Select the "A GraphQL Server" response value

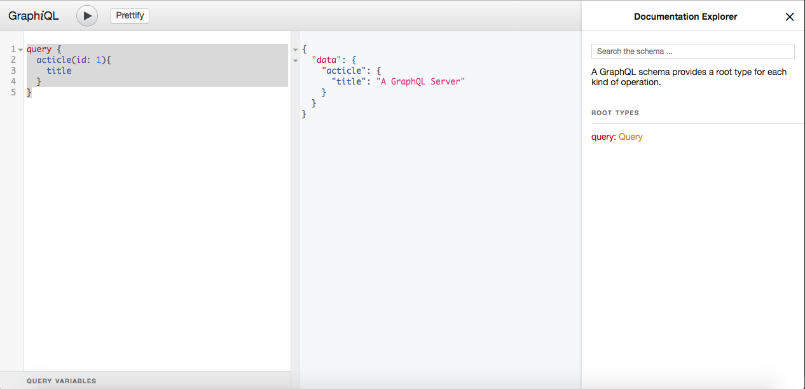click(422, 81)
